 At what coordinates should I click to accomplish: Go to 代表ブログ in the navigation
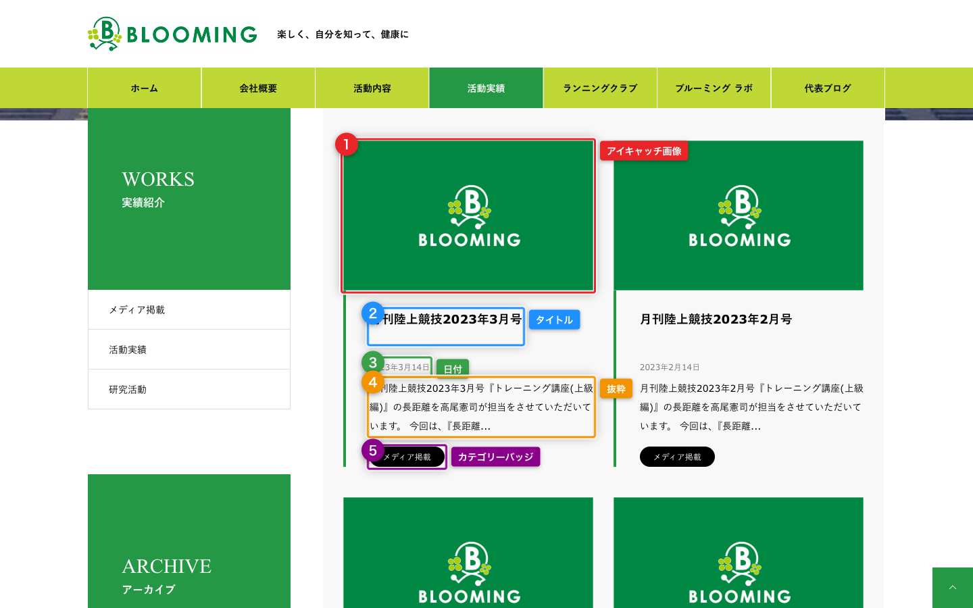tap(828, 88)
